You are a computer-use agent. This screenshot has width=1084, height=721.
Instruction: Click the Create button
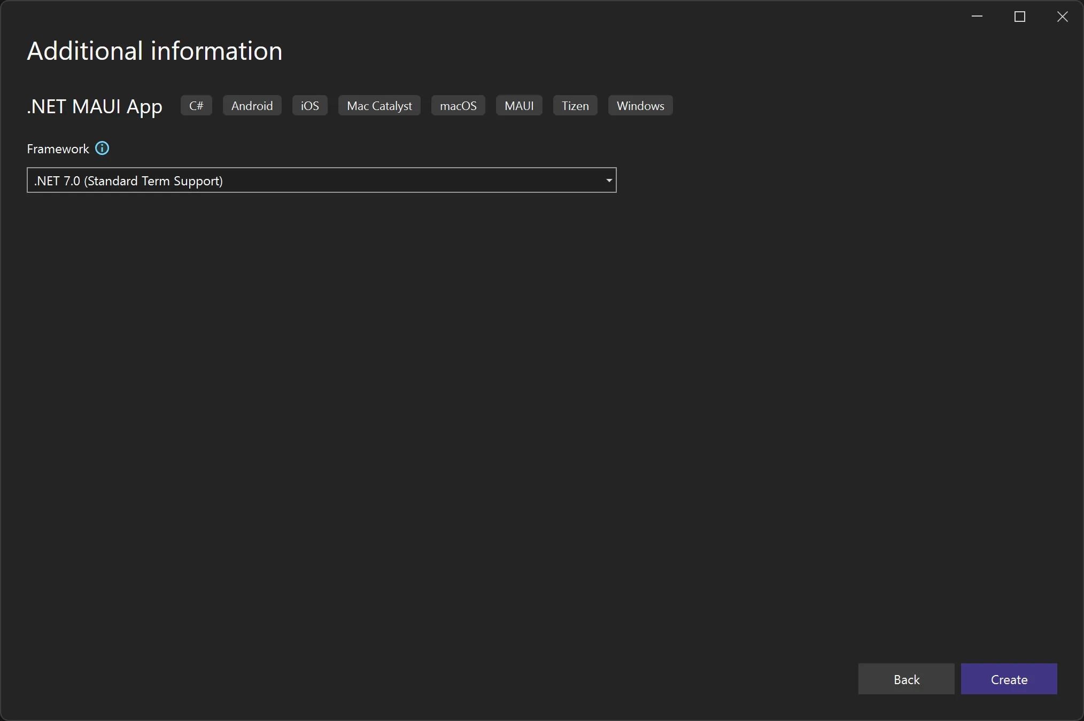[1008, 679]
